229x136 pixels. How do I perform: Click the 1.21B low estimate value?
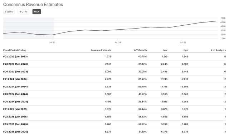tap(165, 56)
